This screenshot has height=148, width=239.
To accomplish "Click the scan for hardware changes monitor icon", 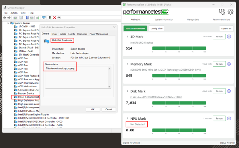I will (x=44, y=18).
